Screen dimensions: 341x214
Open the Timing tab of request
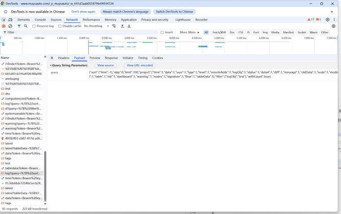[x=143, y=58]
